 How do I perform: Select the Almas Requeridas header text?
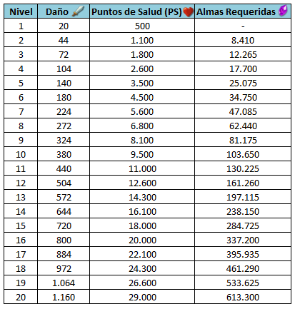[x=236, y=11]
